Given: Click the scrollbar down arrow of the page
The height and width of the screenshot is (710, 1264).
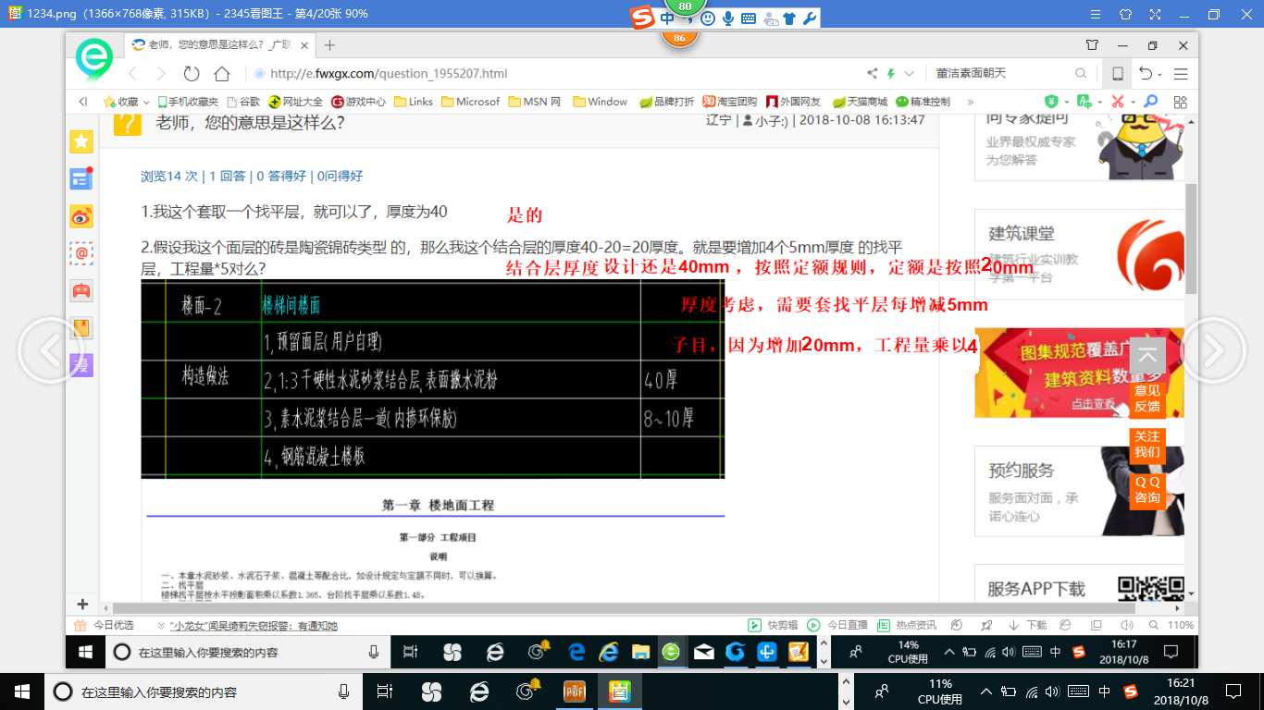Looking at the screenshot, I should pos(1192,594).
